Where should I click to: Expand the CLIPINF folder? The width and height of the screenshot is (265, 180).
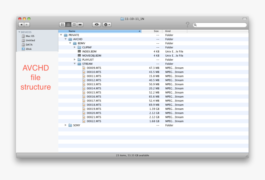click(x=75, y=47)
